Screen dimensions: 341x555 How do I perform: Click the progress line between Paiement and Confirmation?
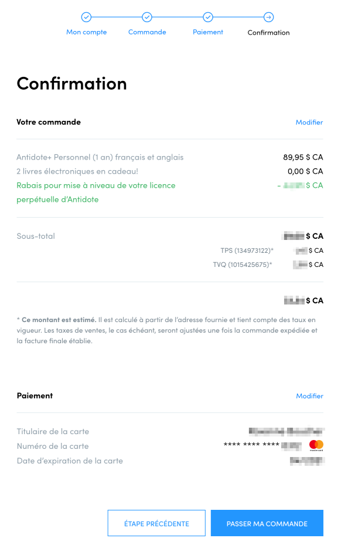point(238,17)
